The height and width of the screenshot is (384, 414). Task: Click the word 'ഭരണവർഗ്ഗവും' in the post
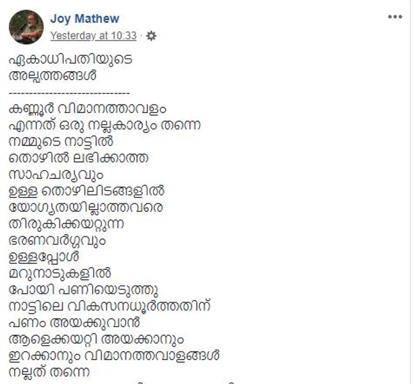pos(57,240)
